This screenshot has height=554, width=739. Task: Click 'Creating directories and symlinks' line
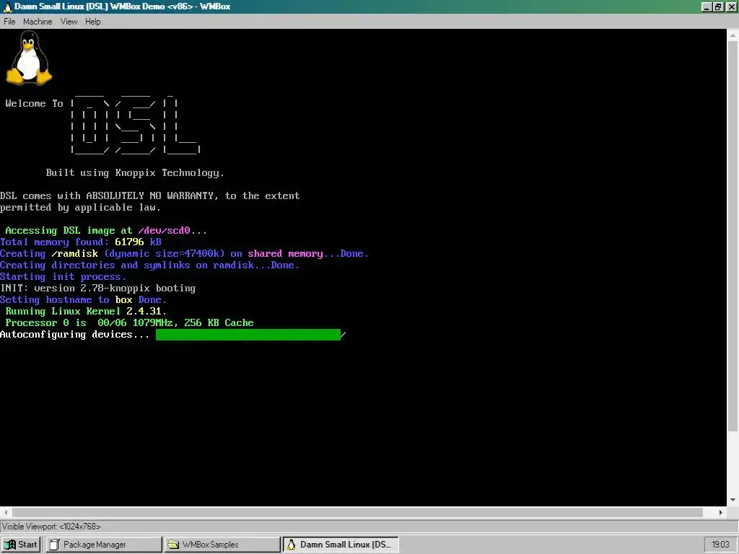point(149,265)
